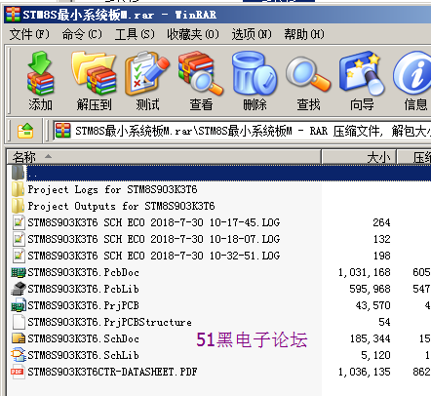Open the 收藏夹(O) menu
431x396 pixels.
point(193,34)
